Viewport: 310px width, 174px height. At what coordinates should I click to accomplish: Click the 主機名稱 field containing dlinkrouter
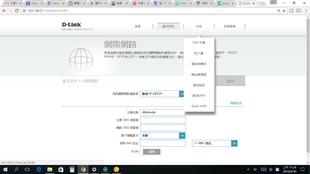[x=163, y=113]
